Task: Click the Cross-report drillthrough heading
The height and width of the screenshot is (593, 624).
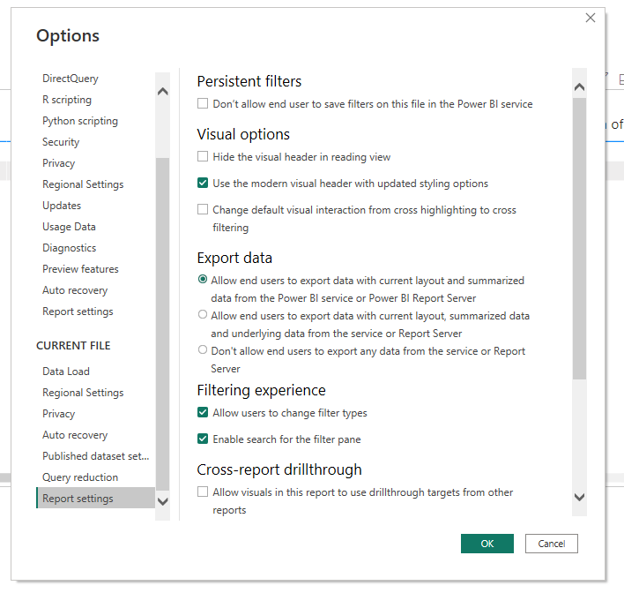Action: pyautogui.click(x=279, y=469)
